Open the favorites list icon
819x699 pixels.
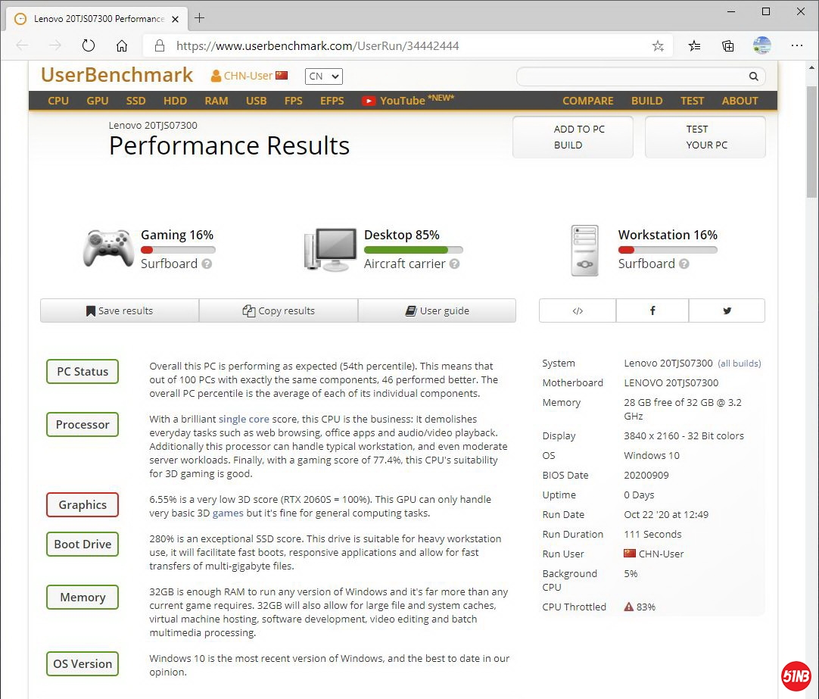(x=694, y=46)
